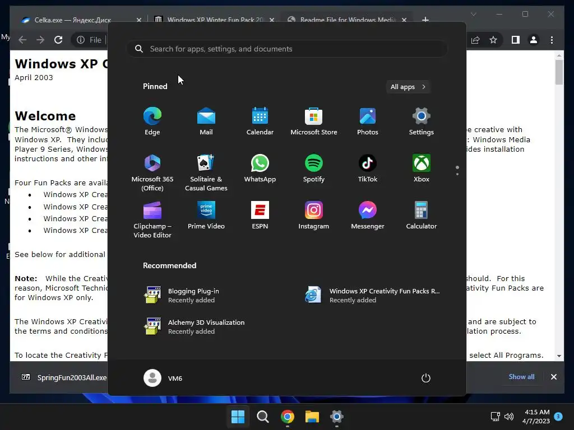Launch Solitaire & Casual Games
The width and height of the screenshot is (574, 430).
click(x=206, y=172)
